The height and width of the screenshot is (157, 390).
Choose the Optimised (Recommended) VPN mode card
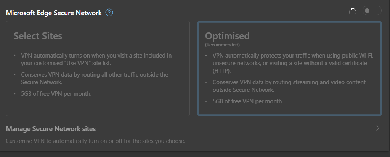click(289, 69)
